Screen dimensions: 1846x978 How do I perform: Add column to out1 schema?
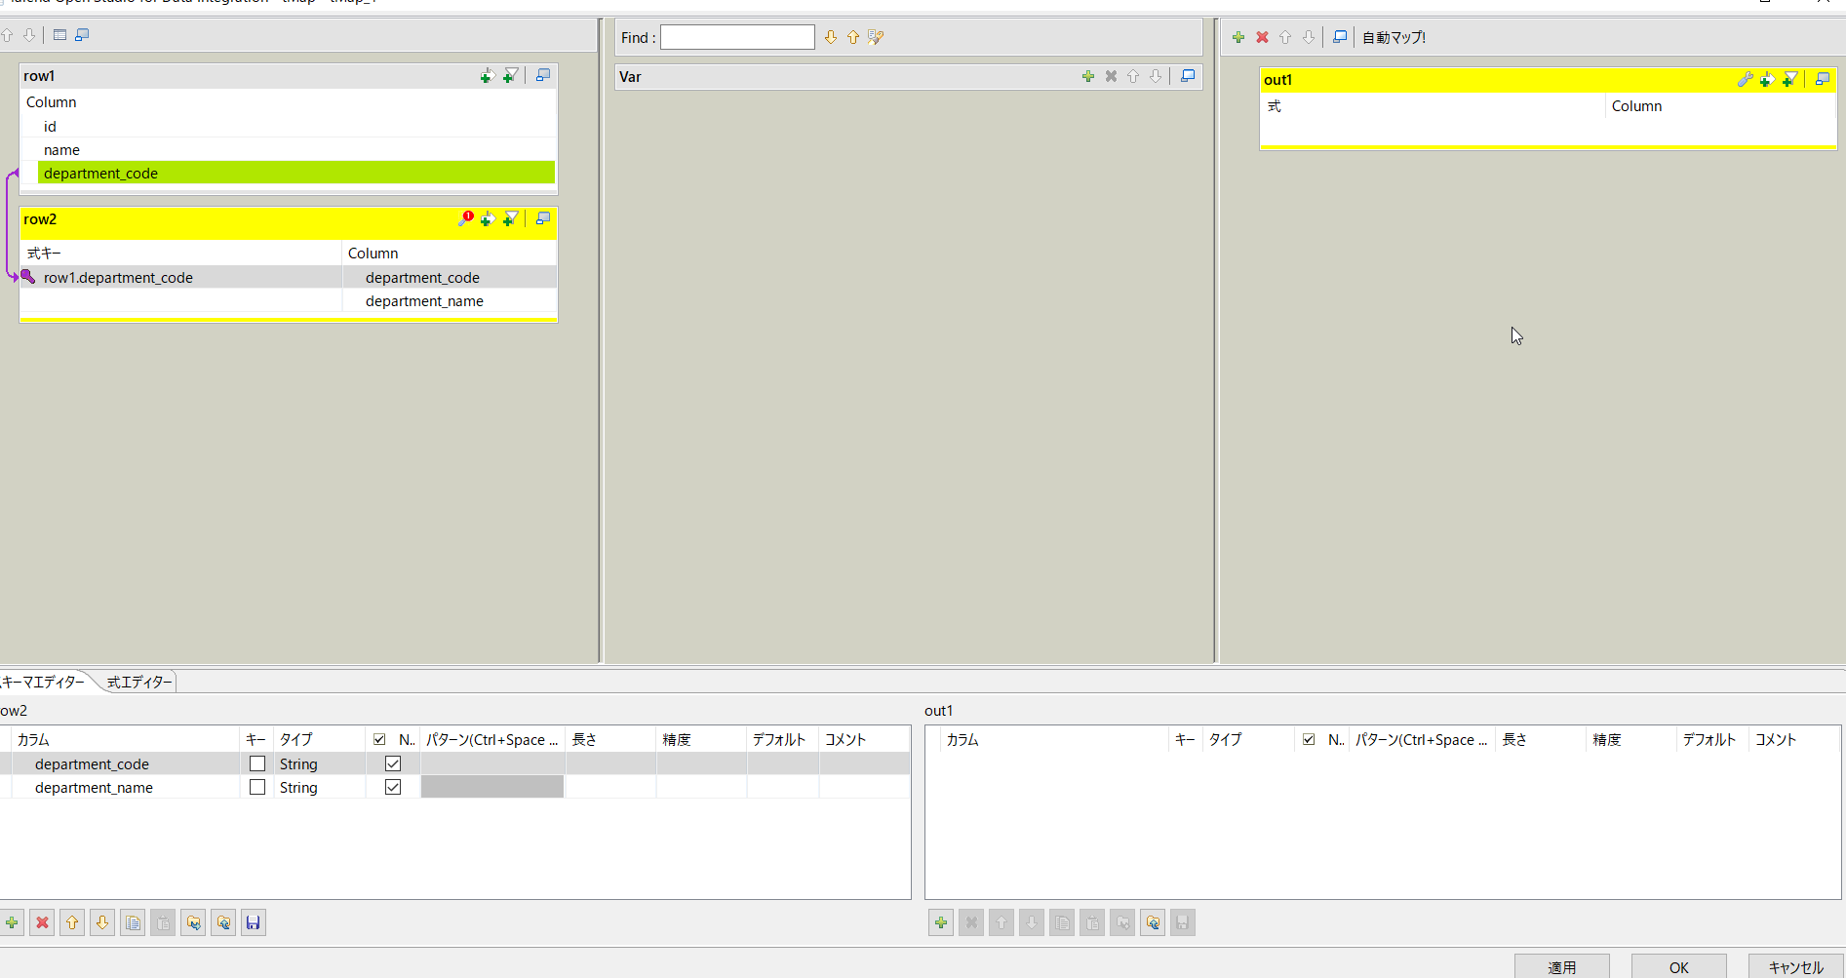coord(941,922)
